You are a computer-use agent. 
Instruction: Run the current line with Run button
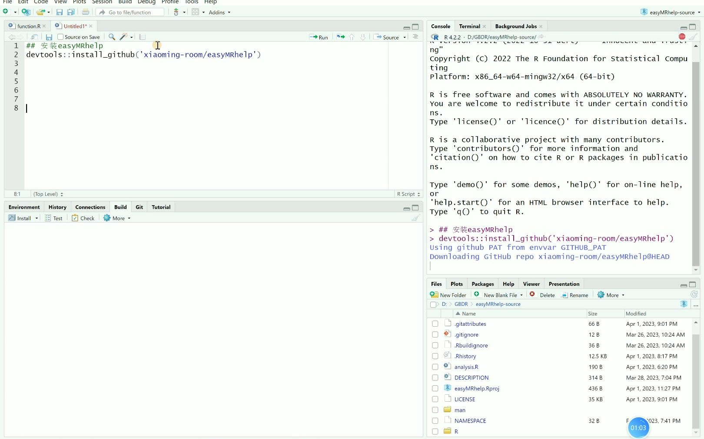[x=319, y=37]
